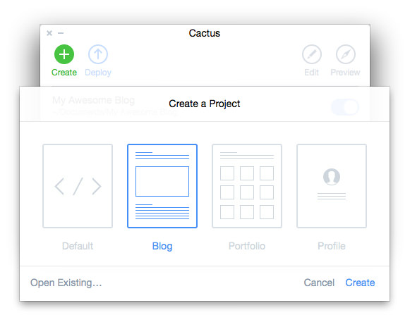Open an existing project via Open Existing…
This screenshot has height=315, width=410.
(x=66, y=283)
